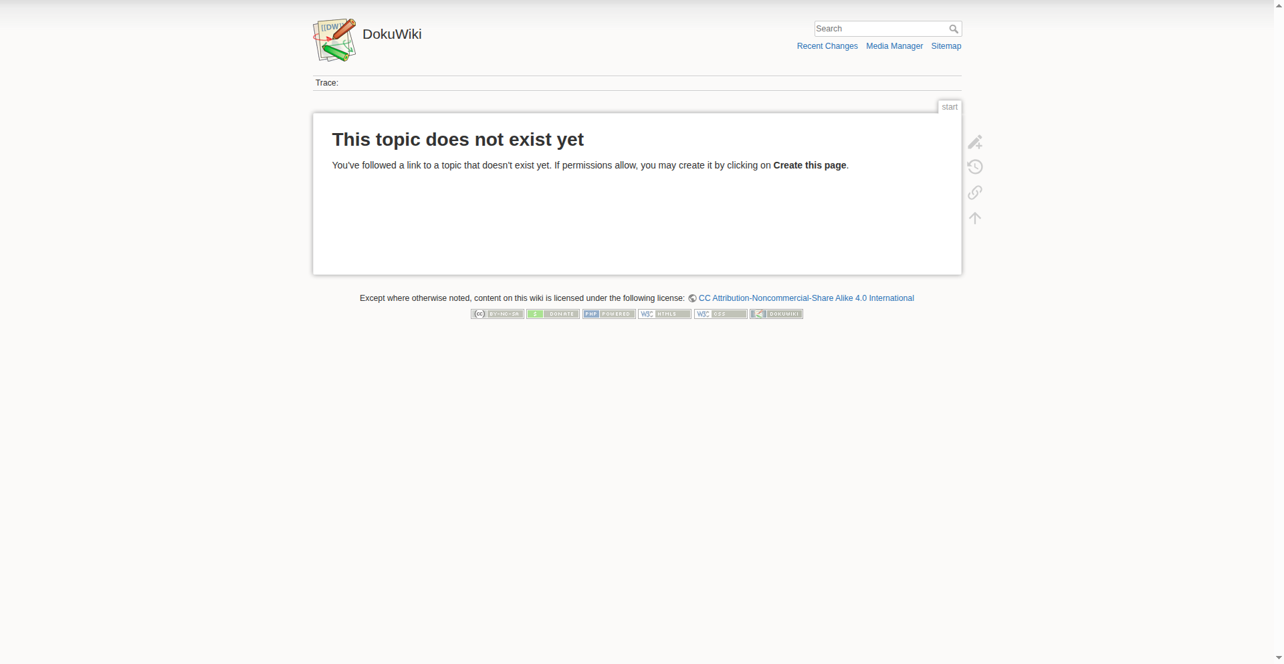Click the W3C CSS validation badge

[720, 314]
